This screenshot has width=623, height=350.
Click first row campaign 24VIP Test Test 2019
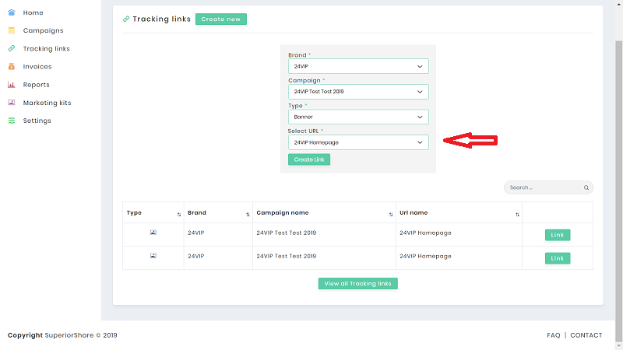click(x=286, y=233)
